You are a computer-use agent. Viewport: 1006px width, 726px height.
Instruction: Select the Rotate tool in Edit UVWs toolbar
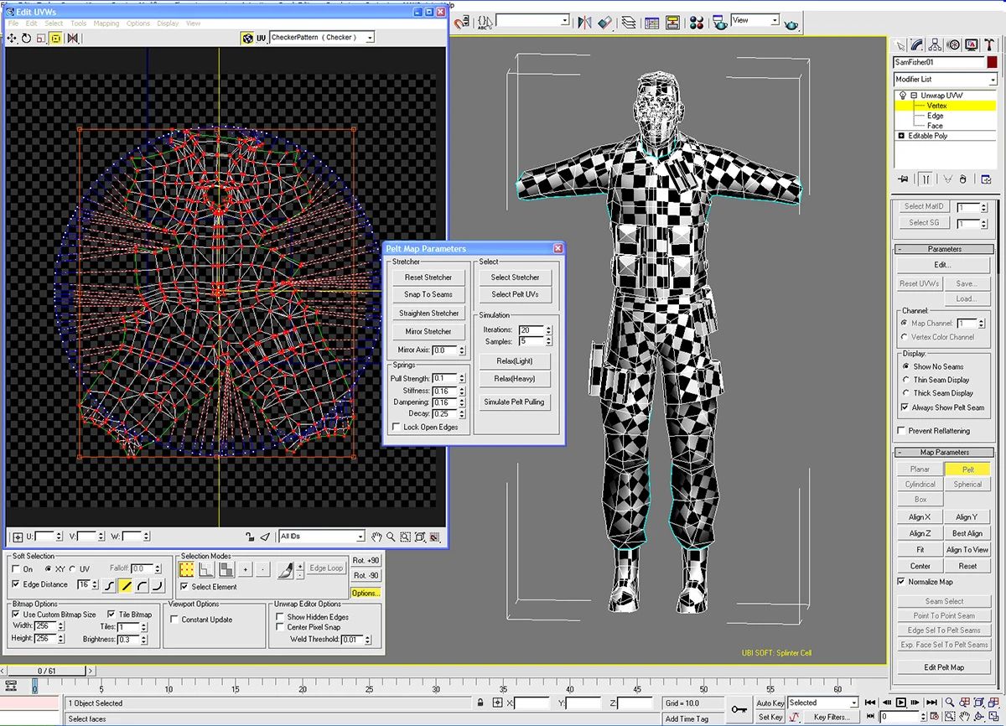pyautogui.click(x=27, y=38)
